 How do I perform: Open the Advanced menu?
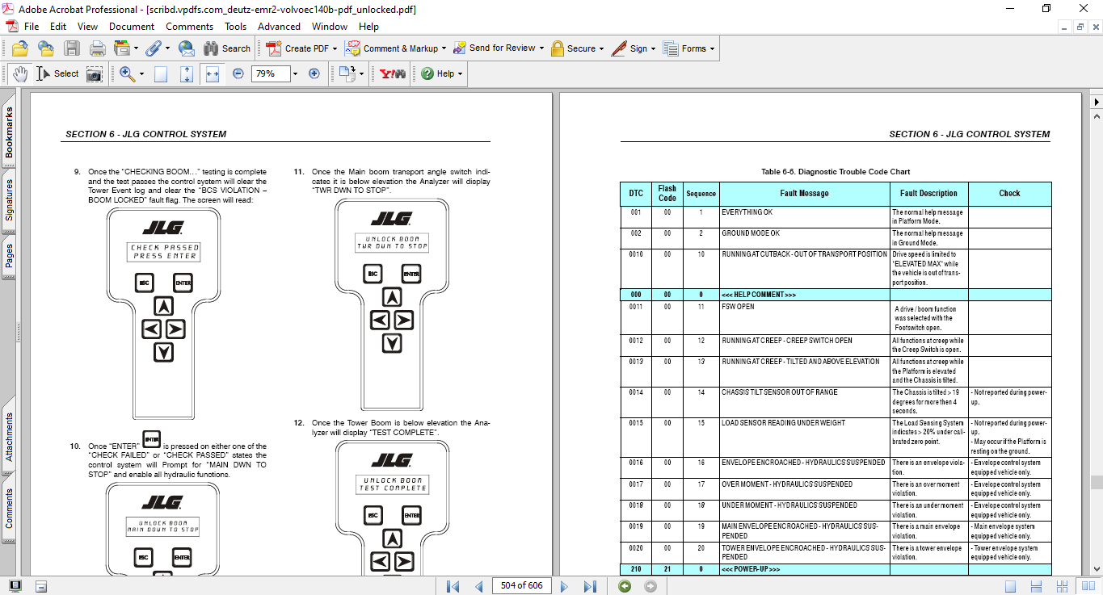279,27
